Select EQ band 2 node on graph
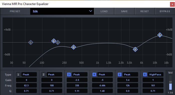The image size is (175, 95). coord(58,43)
